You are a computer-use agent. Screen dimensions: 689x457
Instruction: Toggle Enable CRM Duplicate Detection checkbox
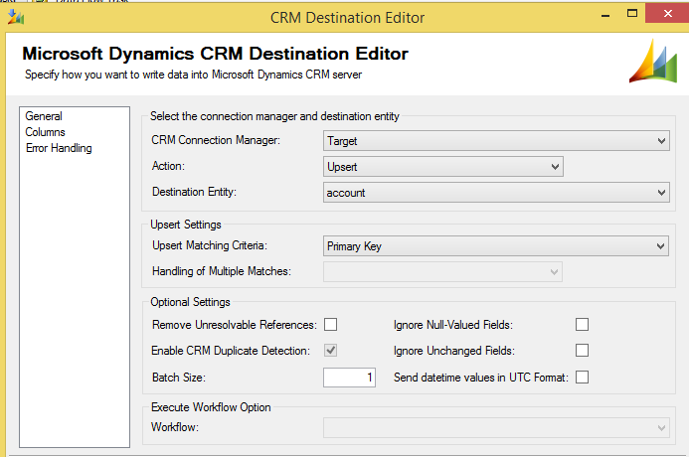click(x=331, y=351)
